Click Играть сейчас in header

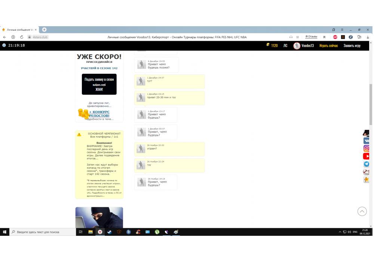329,46
